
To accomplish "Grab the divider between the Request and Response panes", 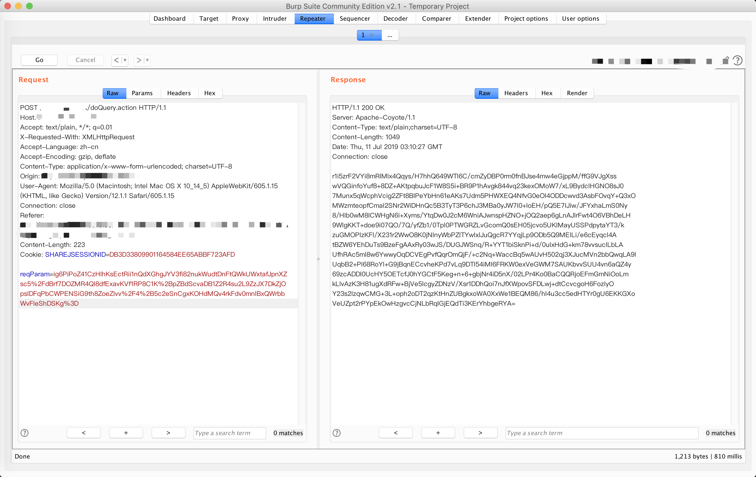I will 318,259.
